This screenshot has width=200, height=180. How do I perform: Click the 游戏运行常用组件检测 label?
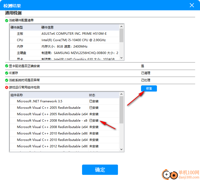[24, 87]
